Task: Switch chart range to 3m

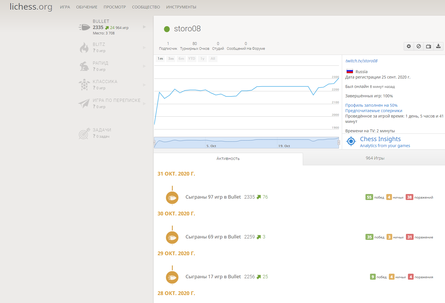Action: 171,59
